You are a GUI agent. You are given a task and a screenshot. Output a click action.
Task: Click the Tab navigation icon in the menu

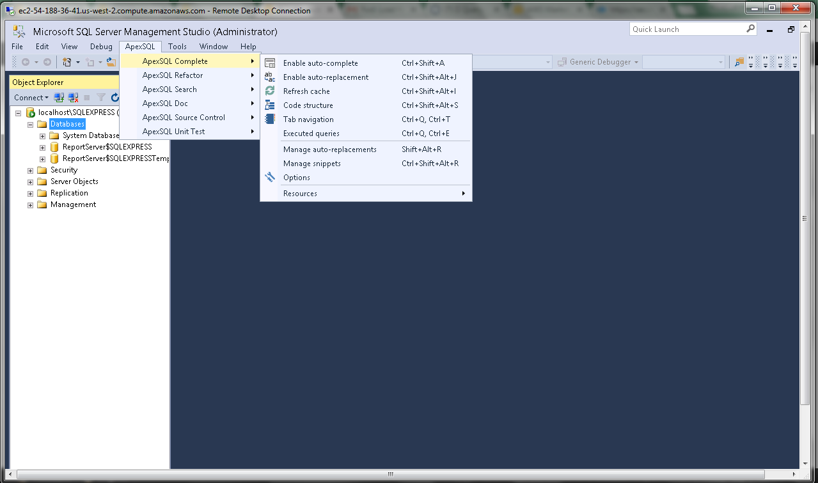(270, 119)
